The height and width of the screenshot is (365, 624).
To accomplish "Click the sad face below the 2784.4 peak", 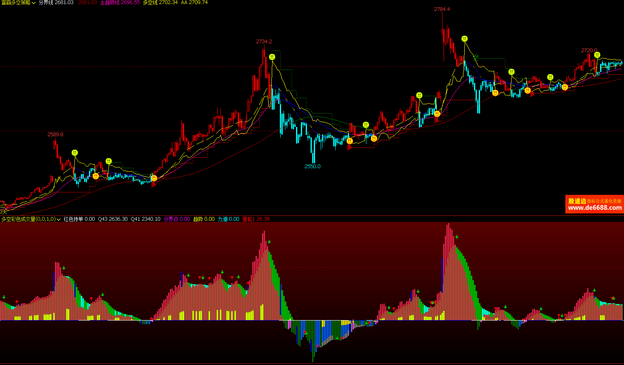I will click(465, 39).
